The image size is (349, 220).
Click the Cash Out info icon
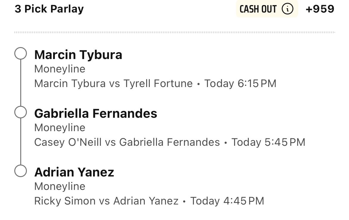[x=287, y=9]
